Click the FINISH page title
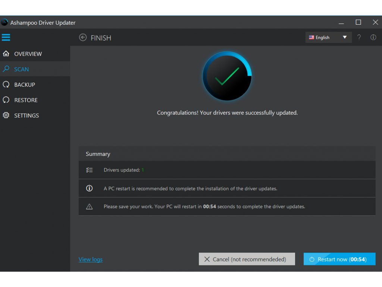This screenshot has height=287, width=382. click(x=101, y=38)
